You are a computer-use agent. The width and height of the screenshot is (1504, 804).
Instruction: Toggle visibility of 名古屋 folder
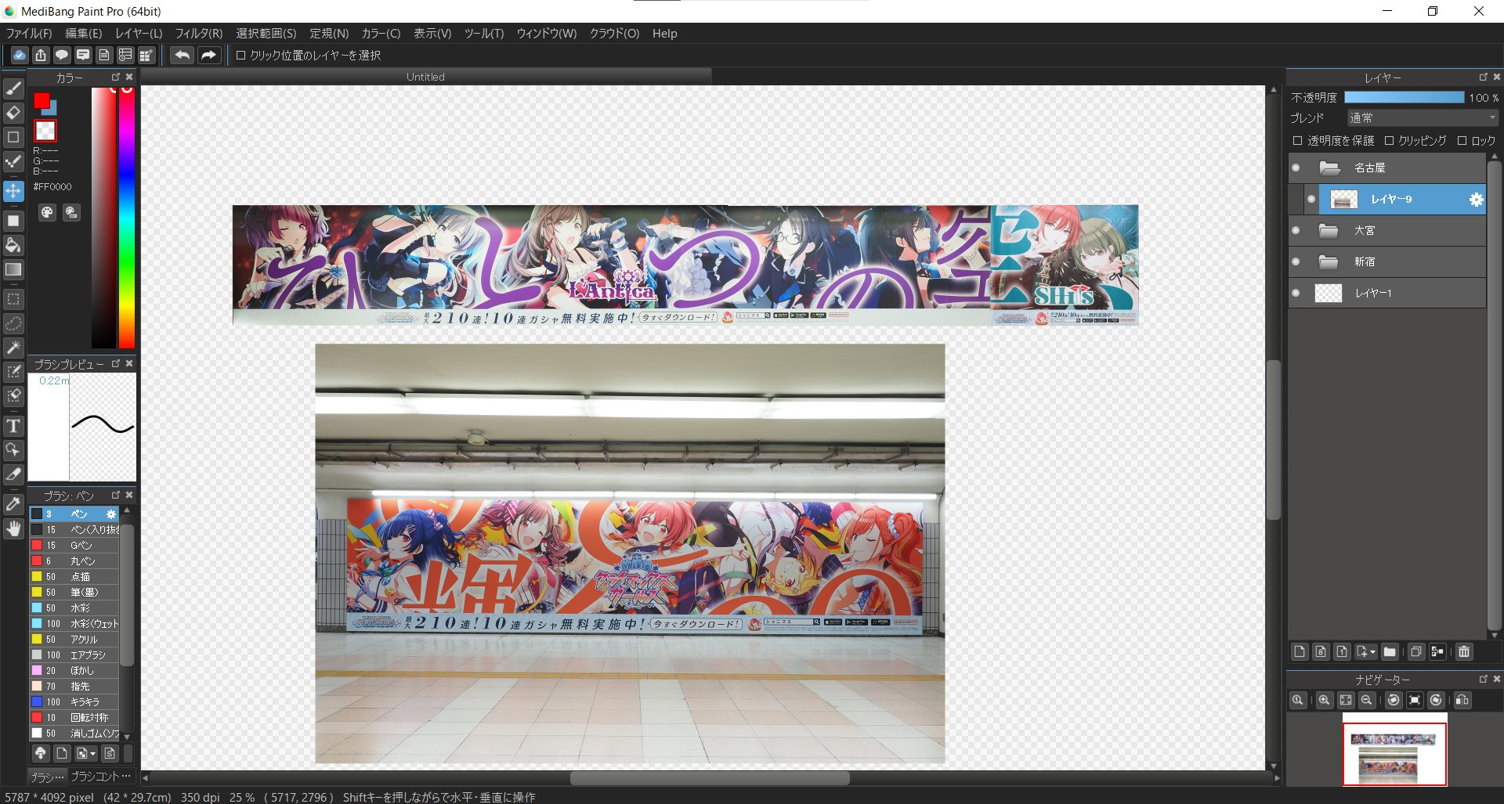1296,168
